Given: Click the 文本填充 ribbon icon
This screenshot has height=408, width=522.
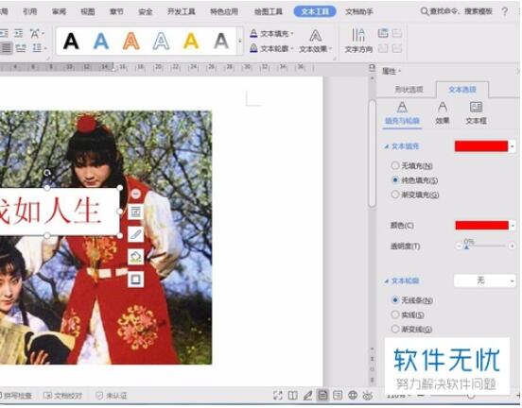Looking at the screenshot, I should 253,33.
